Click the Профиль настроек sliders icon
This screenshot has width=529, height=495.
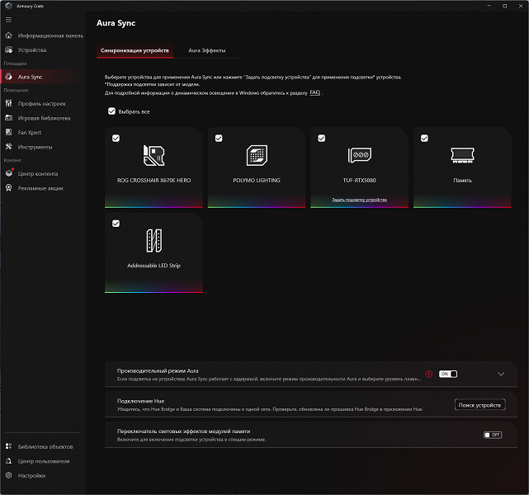[x=9, y=103]
